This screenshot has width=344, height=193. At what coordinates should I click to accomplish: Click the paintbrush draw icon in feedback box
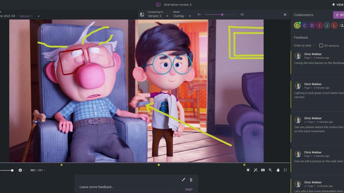tap(183, 180)
